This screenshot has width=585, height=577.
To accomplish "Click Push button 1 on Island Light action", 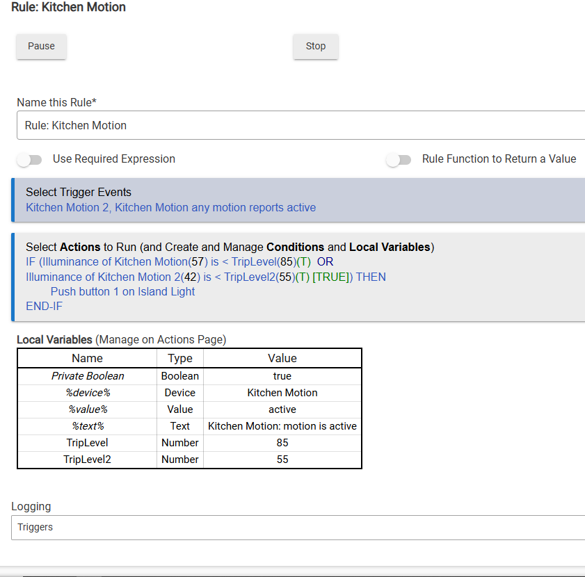I will 122,292.
